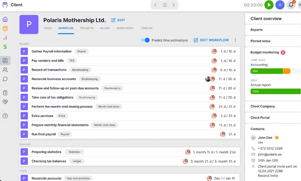The width and height of the screenshot is (301, 181).
Task: Click the birthday icon by 24th Jan
Action: click(253, 160)
